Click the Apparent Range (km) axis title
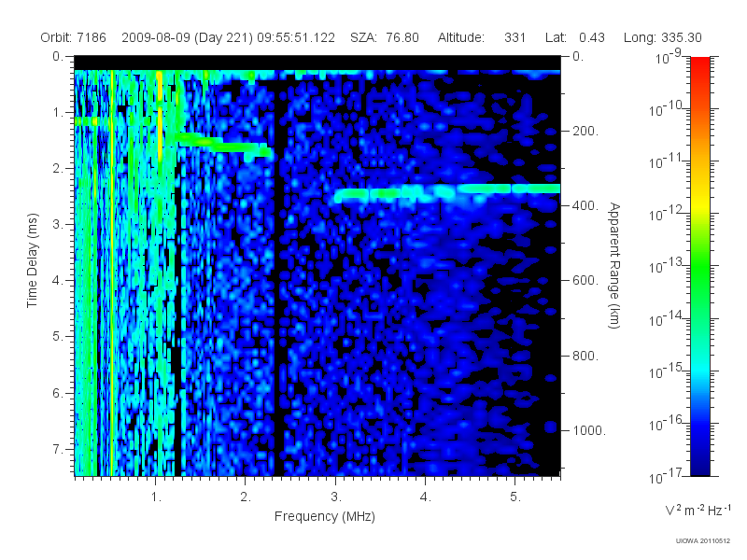This screenshot has height=560, width=747. 614,265
